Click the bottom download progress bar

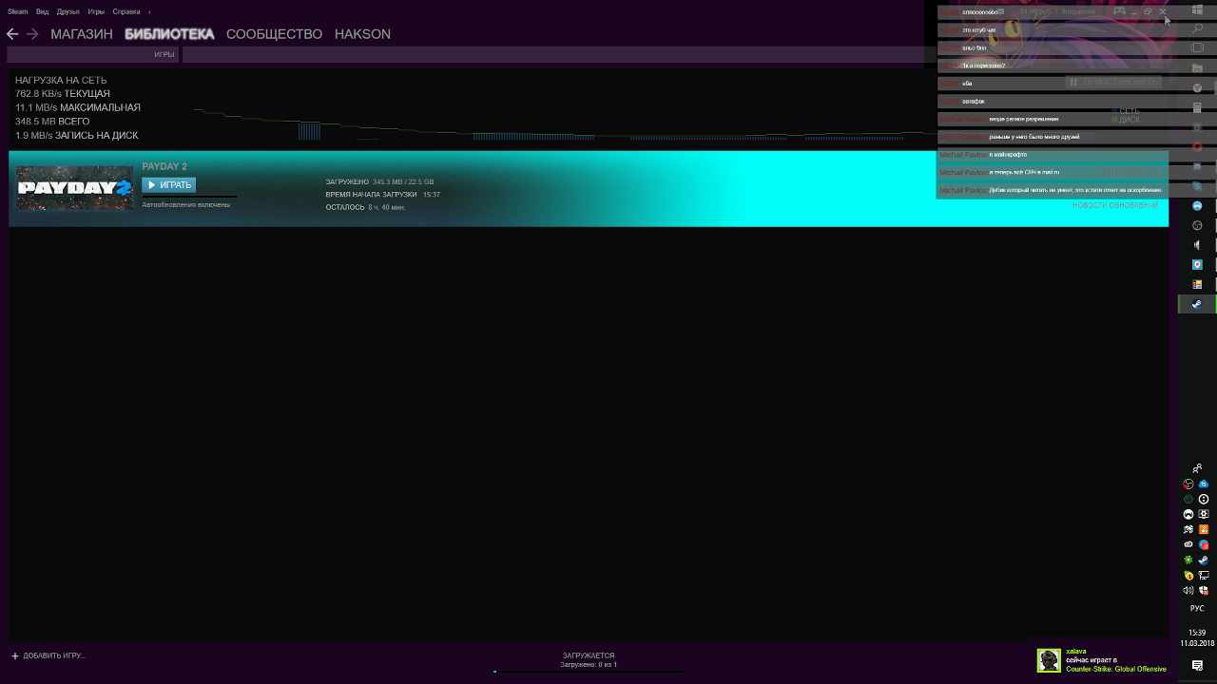click(589, 672)
